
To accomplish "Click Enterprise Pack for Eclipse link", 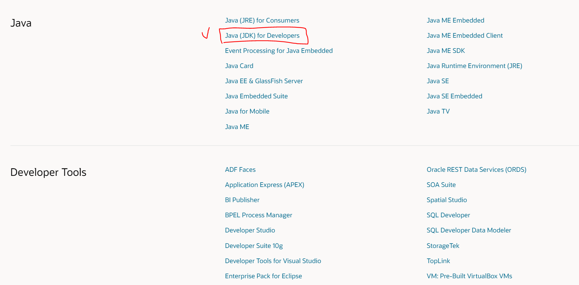I will click(263, 276).
